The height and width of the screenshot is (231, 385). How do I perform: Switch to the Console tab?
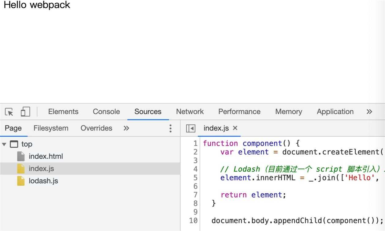pyautogui.click(x=106, y=112)
